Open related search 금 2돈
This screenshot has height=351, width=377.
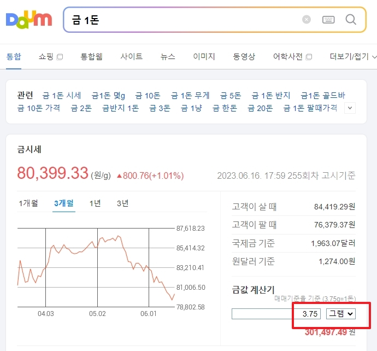pos(81,108)
